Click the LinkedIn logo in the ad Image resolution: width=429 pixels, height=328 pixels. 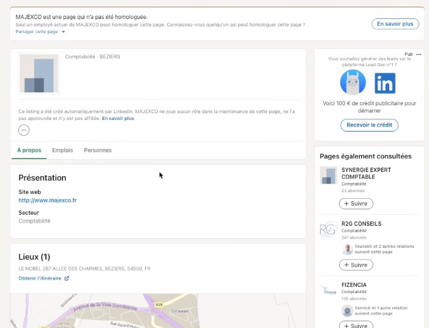point(385,83)
